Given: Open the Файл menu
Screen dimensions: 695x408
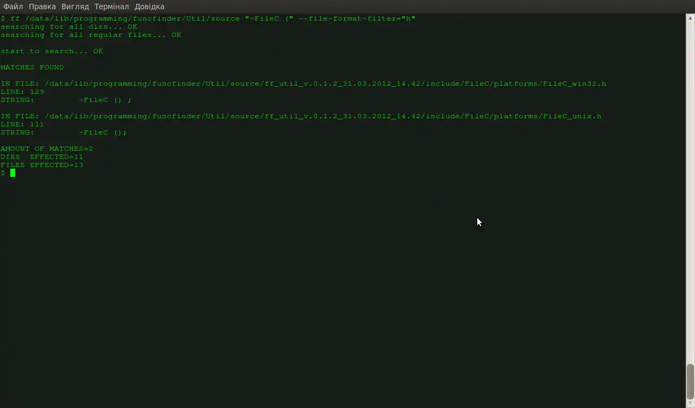Looking at the screenshot, I should tap(13, 7).
